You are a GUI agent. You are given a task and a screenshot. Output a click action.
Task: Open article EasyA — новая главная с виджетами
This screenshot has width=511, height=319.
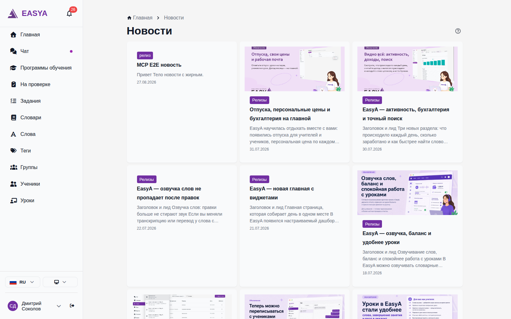click(x=282, y=193)
